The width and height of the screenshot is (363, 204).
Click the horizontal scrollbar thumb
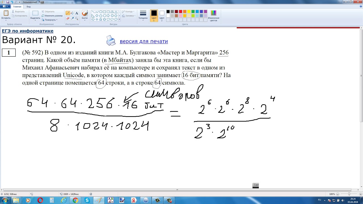pos(177,190)
